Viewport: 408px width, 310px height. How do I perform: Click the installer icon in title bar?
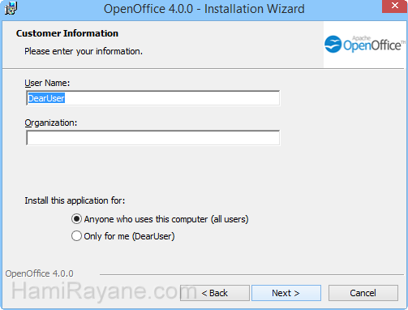click(x=11, y=9)
